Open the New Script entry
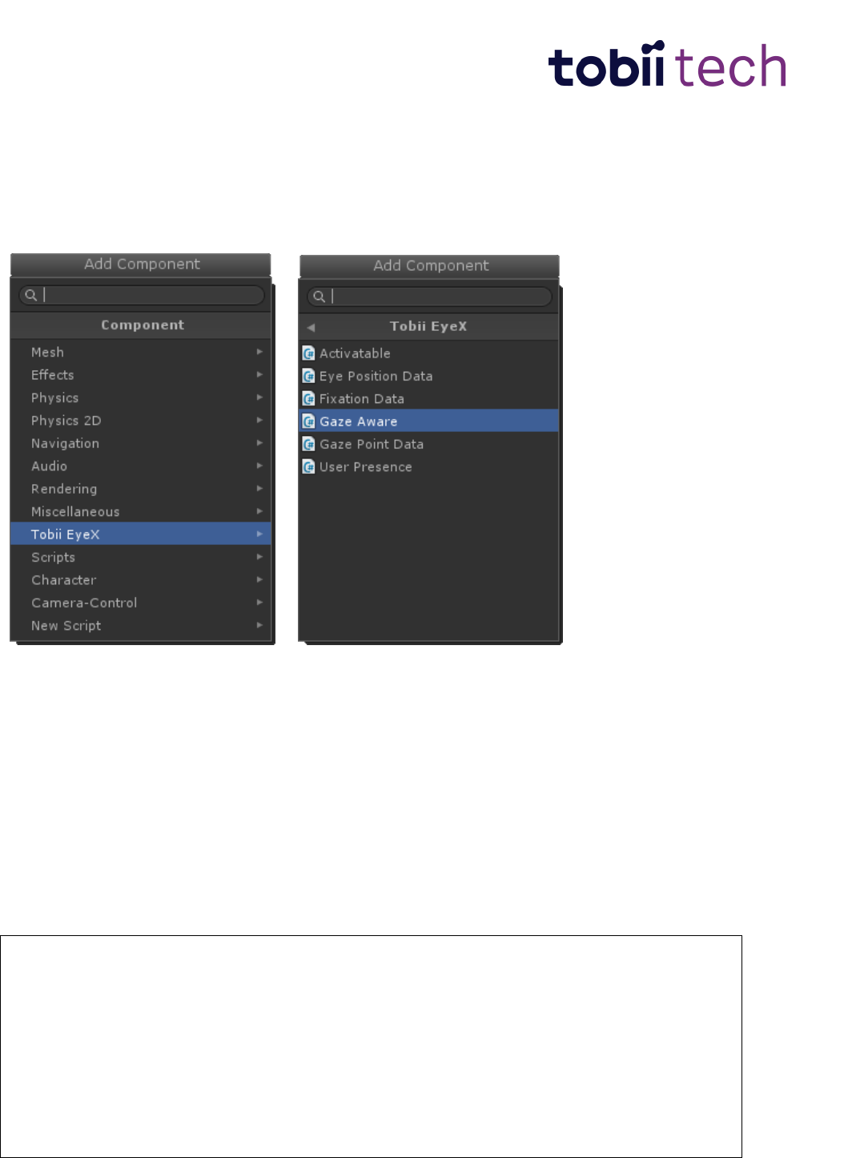848x1158 pixels. point(141,625)
